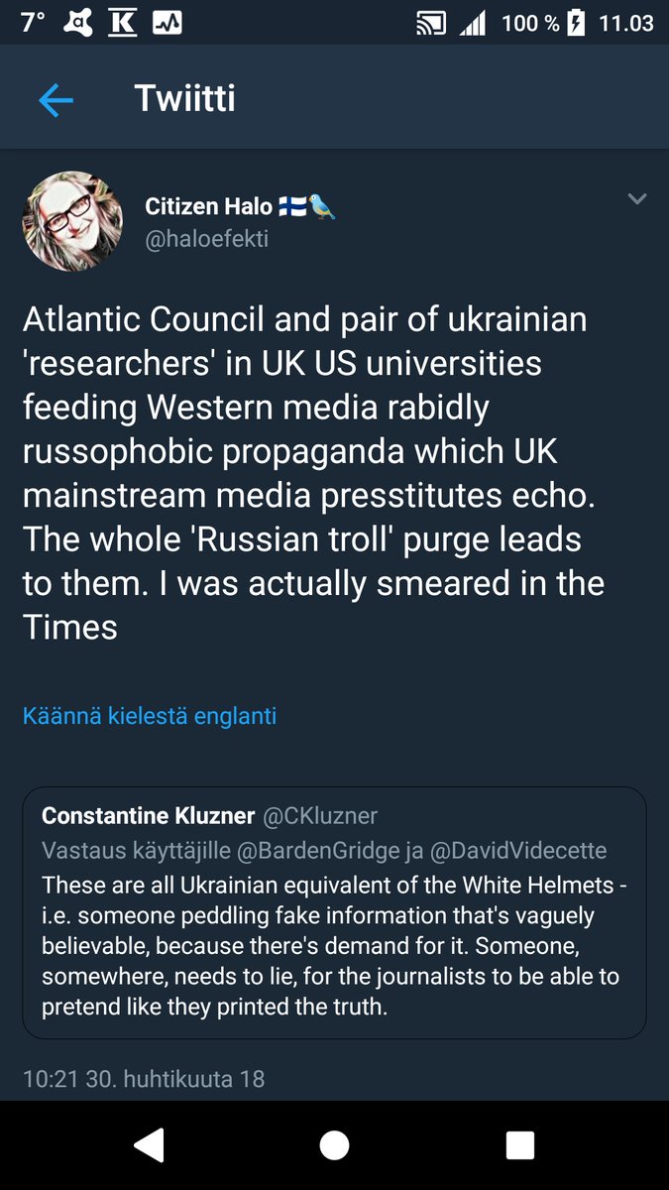Tap the 7° temperature notification
Image resolution: width=669 pixels, height=1190 pixels.
point(32,23)
